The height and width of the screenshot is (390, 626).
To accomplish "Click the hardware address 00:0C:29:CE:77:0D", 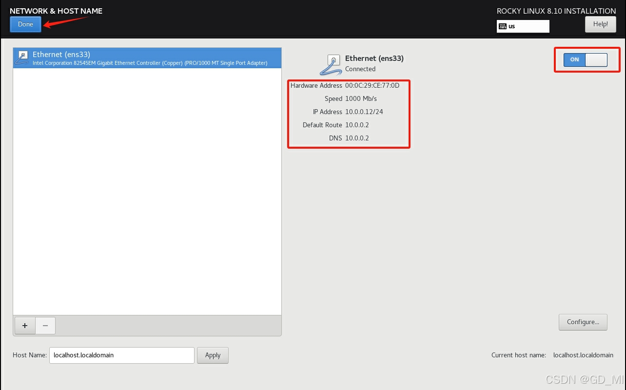I will tap(372, 85).
